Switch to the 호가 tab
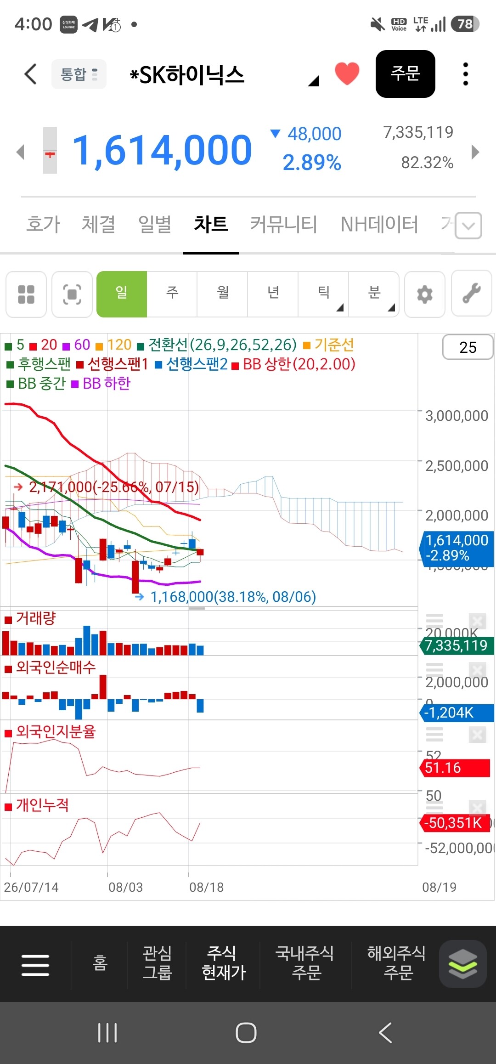Image resolution: width=496 pixels, height=1064 pixels. pos(43,224)
